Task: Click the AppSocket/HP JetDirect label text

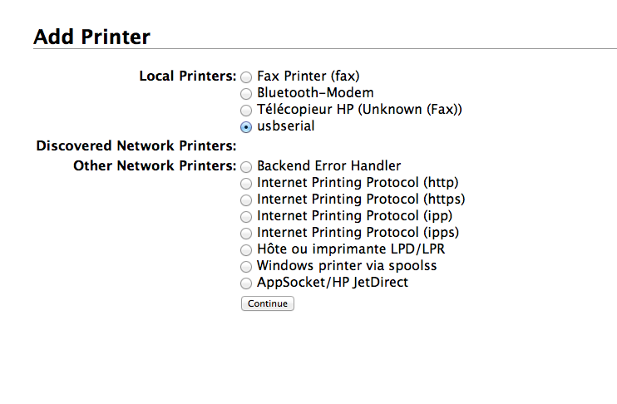Action: [x=333, y=283]
